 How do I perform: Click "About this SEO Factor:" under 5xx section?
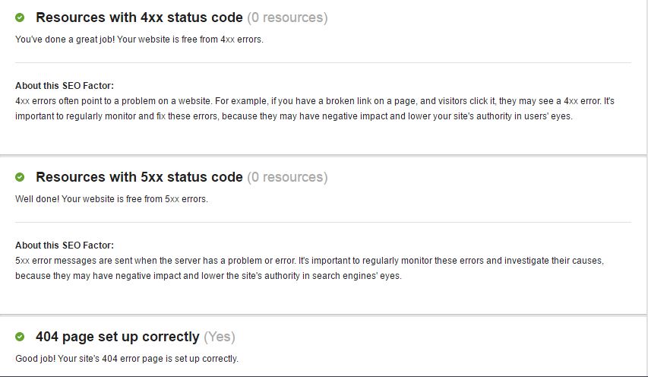click(x=65, y=246)
